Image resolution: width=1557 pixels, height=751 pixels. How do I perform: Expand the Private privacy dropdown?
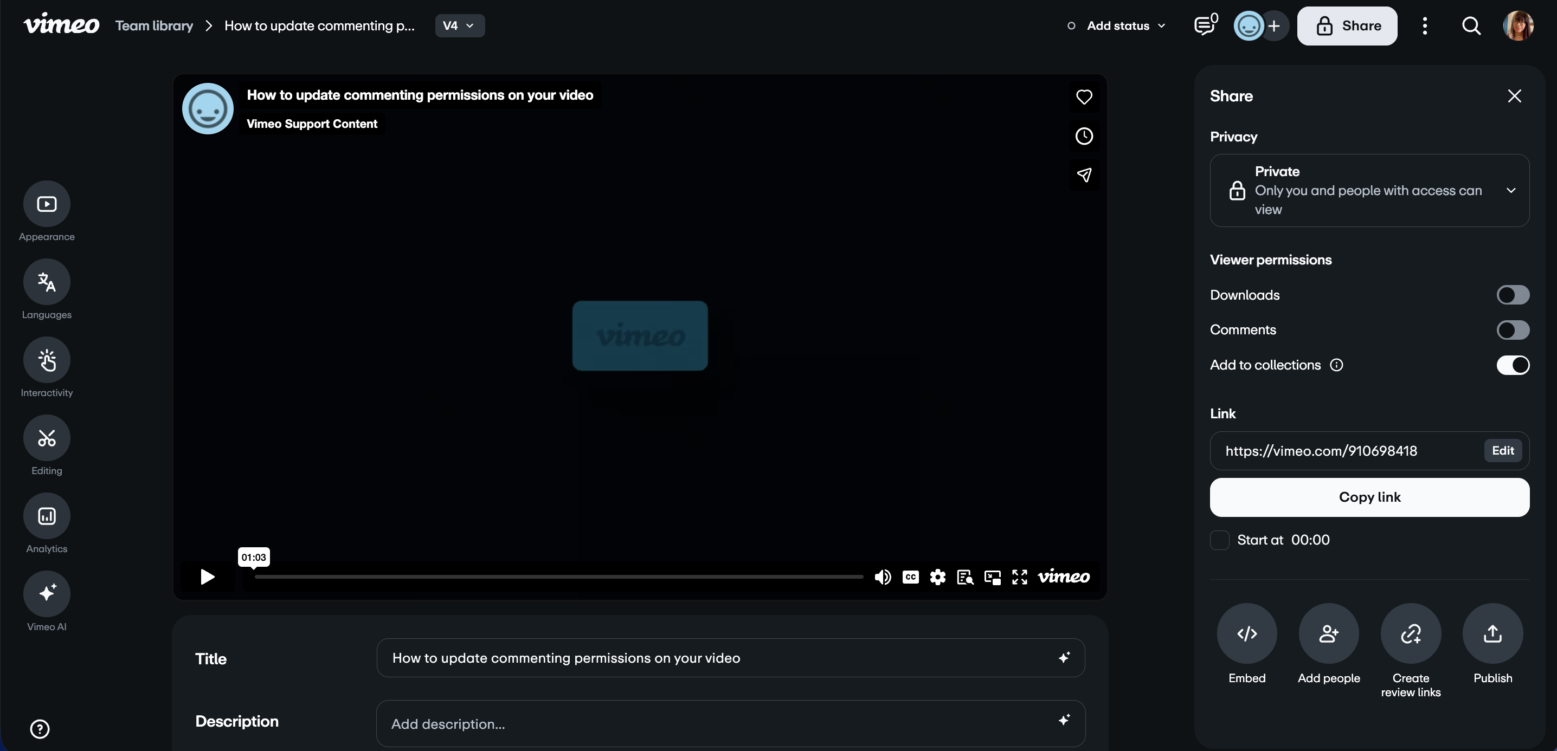(x=1511, y=190)
